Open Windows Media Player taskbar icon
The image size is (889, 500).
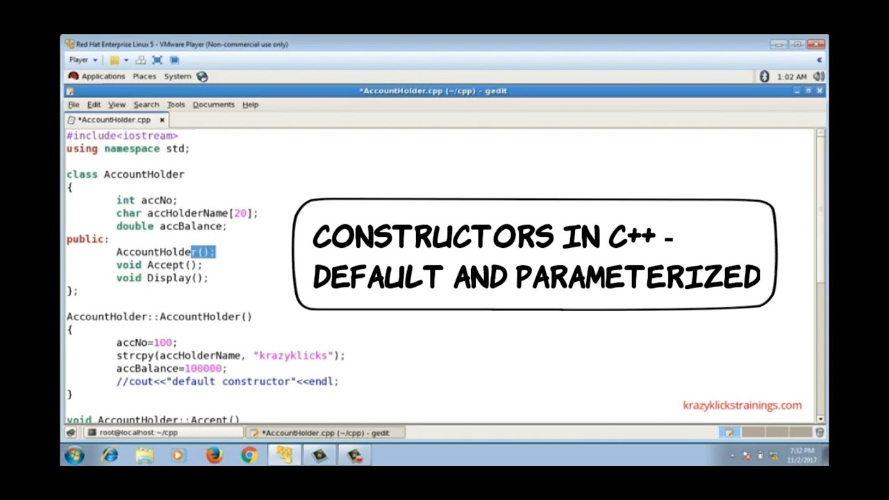[x=178, y=456]
